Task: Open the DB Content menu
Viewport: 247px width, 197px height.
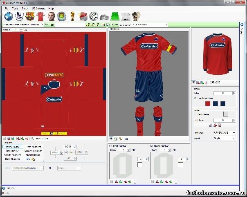Action: click(x=38, y=8)
